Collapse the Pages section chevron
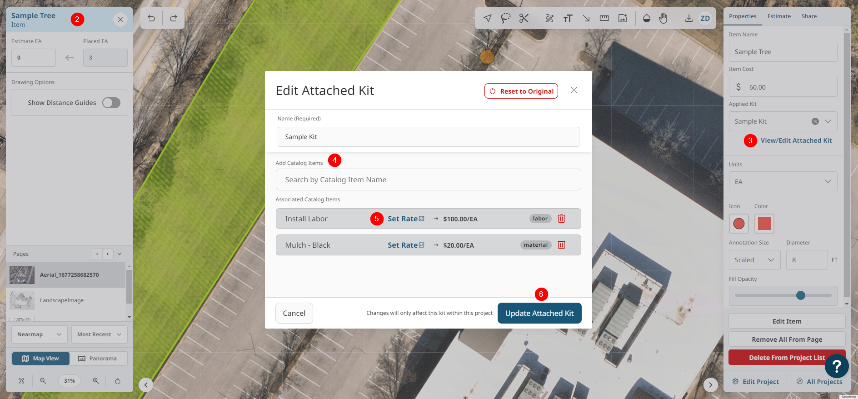 click(120, 254)
